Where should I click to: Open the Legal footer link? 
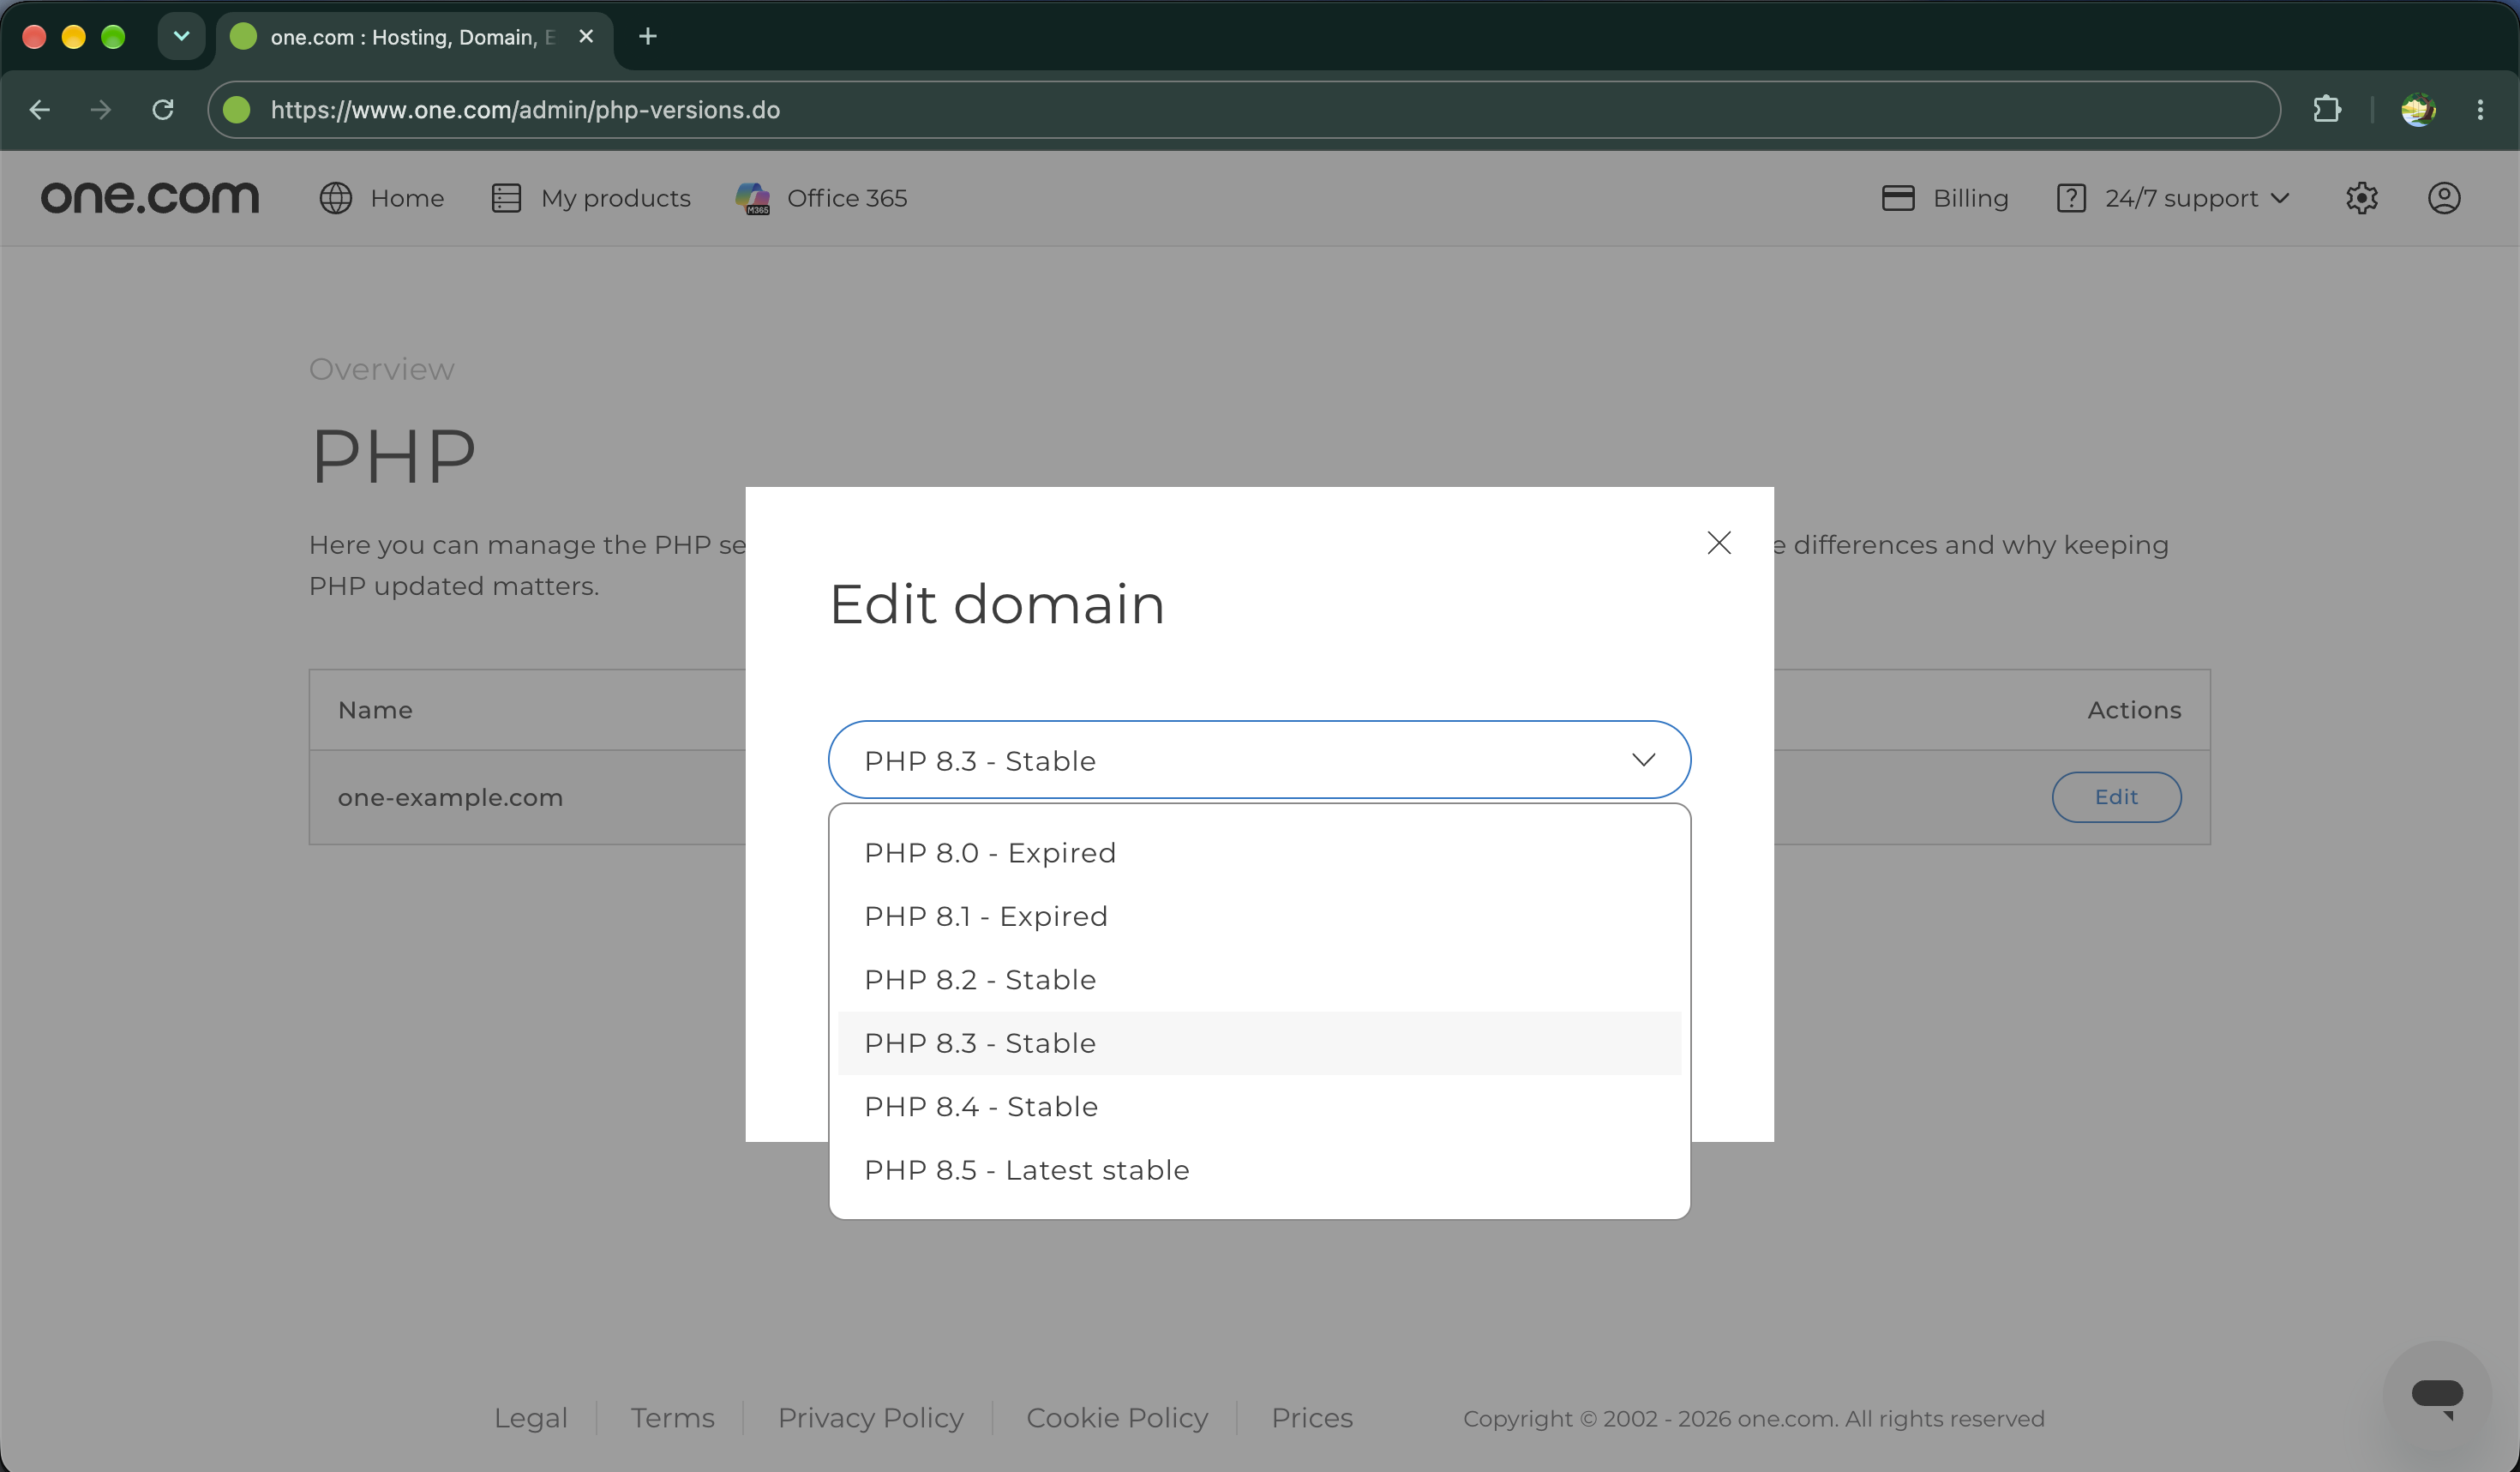(x=530, y=1418)
